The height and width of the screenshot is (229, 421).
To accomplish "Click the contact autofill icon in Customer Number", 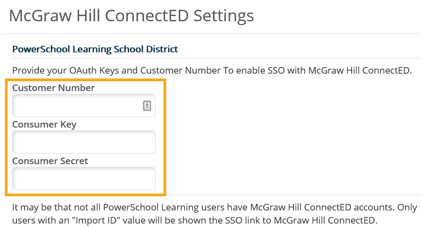I will [147, 106].
